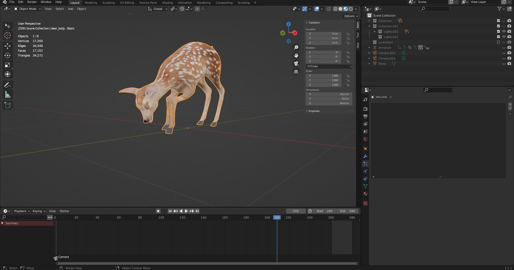Switch to the Animation workspace tab
Viewport: 514px width, 270px height.
coord(185,3)
